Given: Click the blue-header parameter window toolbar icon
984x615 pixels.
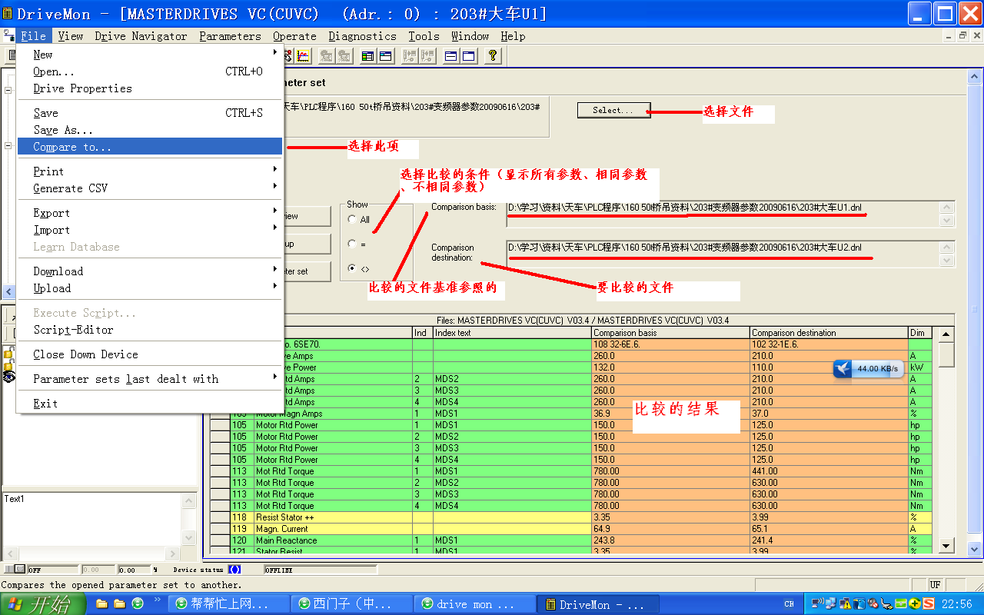Looking at the screenshot, I should 385,55.
